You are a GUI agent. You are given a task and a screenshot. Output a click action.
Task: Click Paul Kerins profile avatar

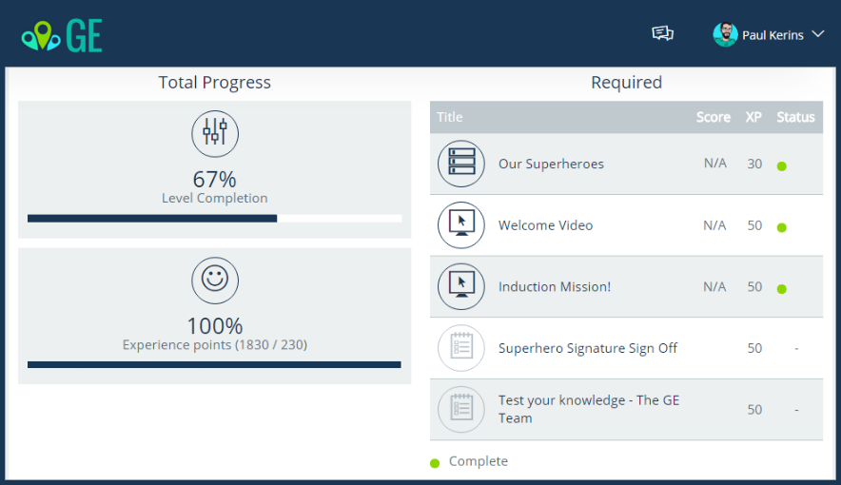pos(725,35)
